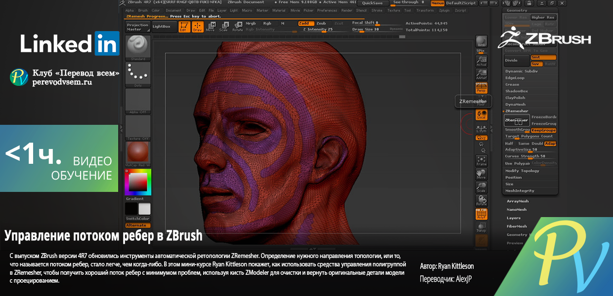Open the Alpha Off slot
The width and height of the screenshot is (613, 296).
point(138,101)
